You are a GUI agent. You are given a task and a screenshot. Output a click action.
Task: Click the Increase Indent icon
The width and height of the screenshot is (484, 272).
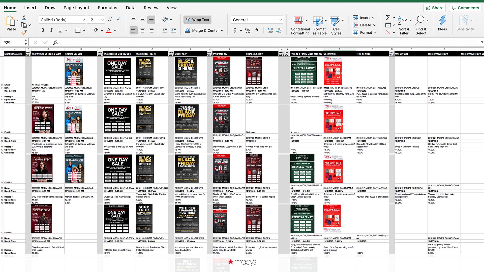click(174, 30)
